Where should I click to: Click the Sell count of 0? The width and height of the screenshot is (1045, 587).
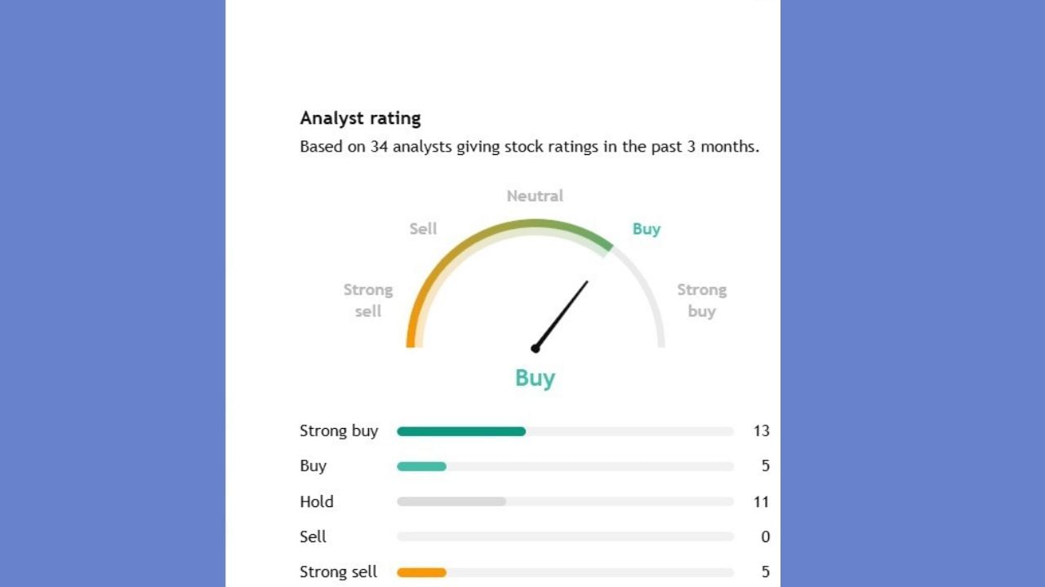[765, 536]
